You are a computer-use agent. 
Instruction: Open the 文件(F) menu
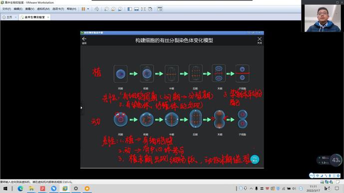pyautogui.click(x=6, y=9)
